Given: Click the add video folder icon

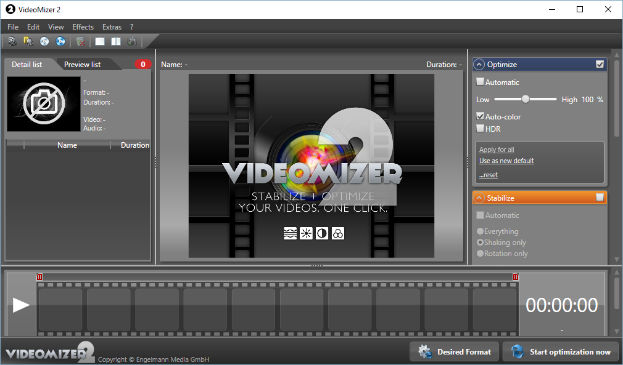Looking at the screenshot, I should (28, 41).
